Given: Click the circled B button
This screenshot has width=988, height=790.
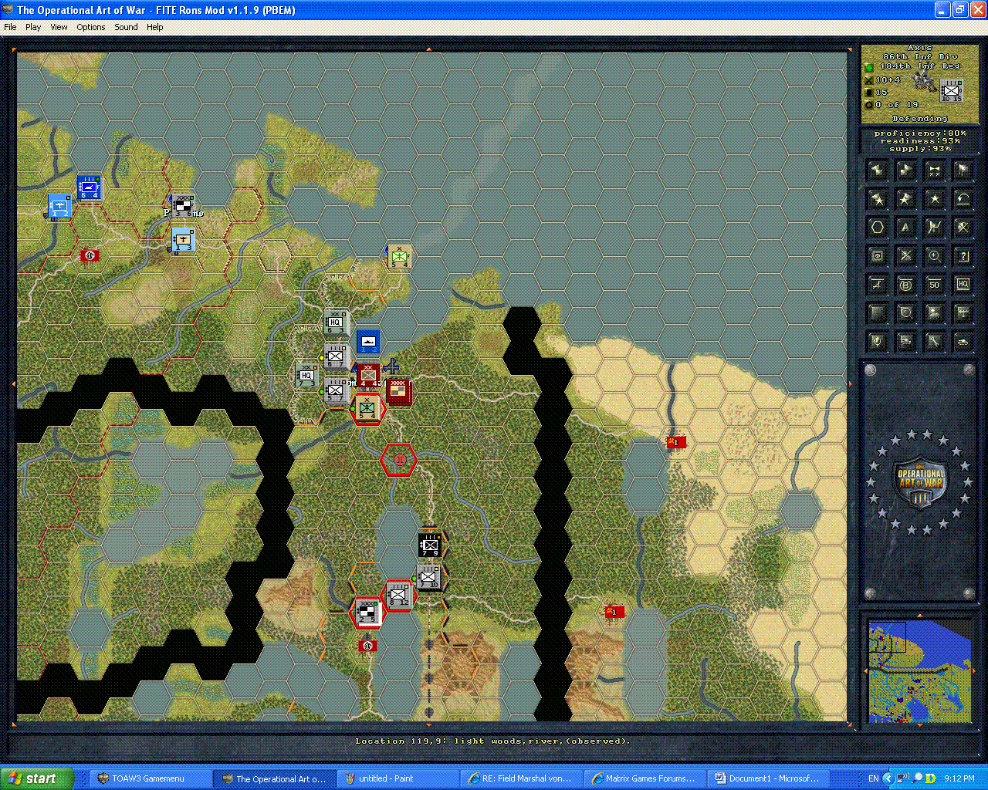Looking at the screenshot, I should pos(906,285).
